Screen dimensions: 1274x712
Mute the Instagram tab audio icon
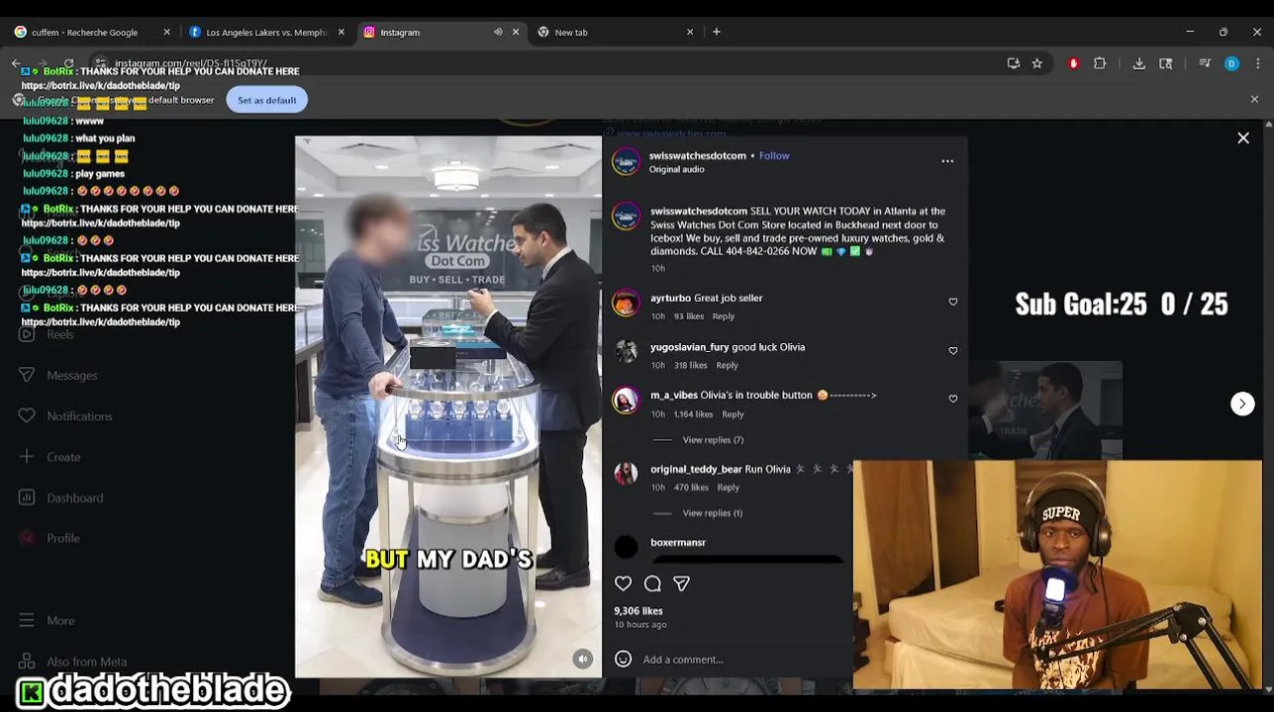pos(498,33)
